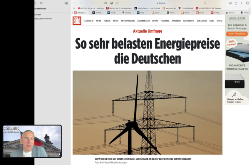Click the share icon in Safari

tap(236, 3)
